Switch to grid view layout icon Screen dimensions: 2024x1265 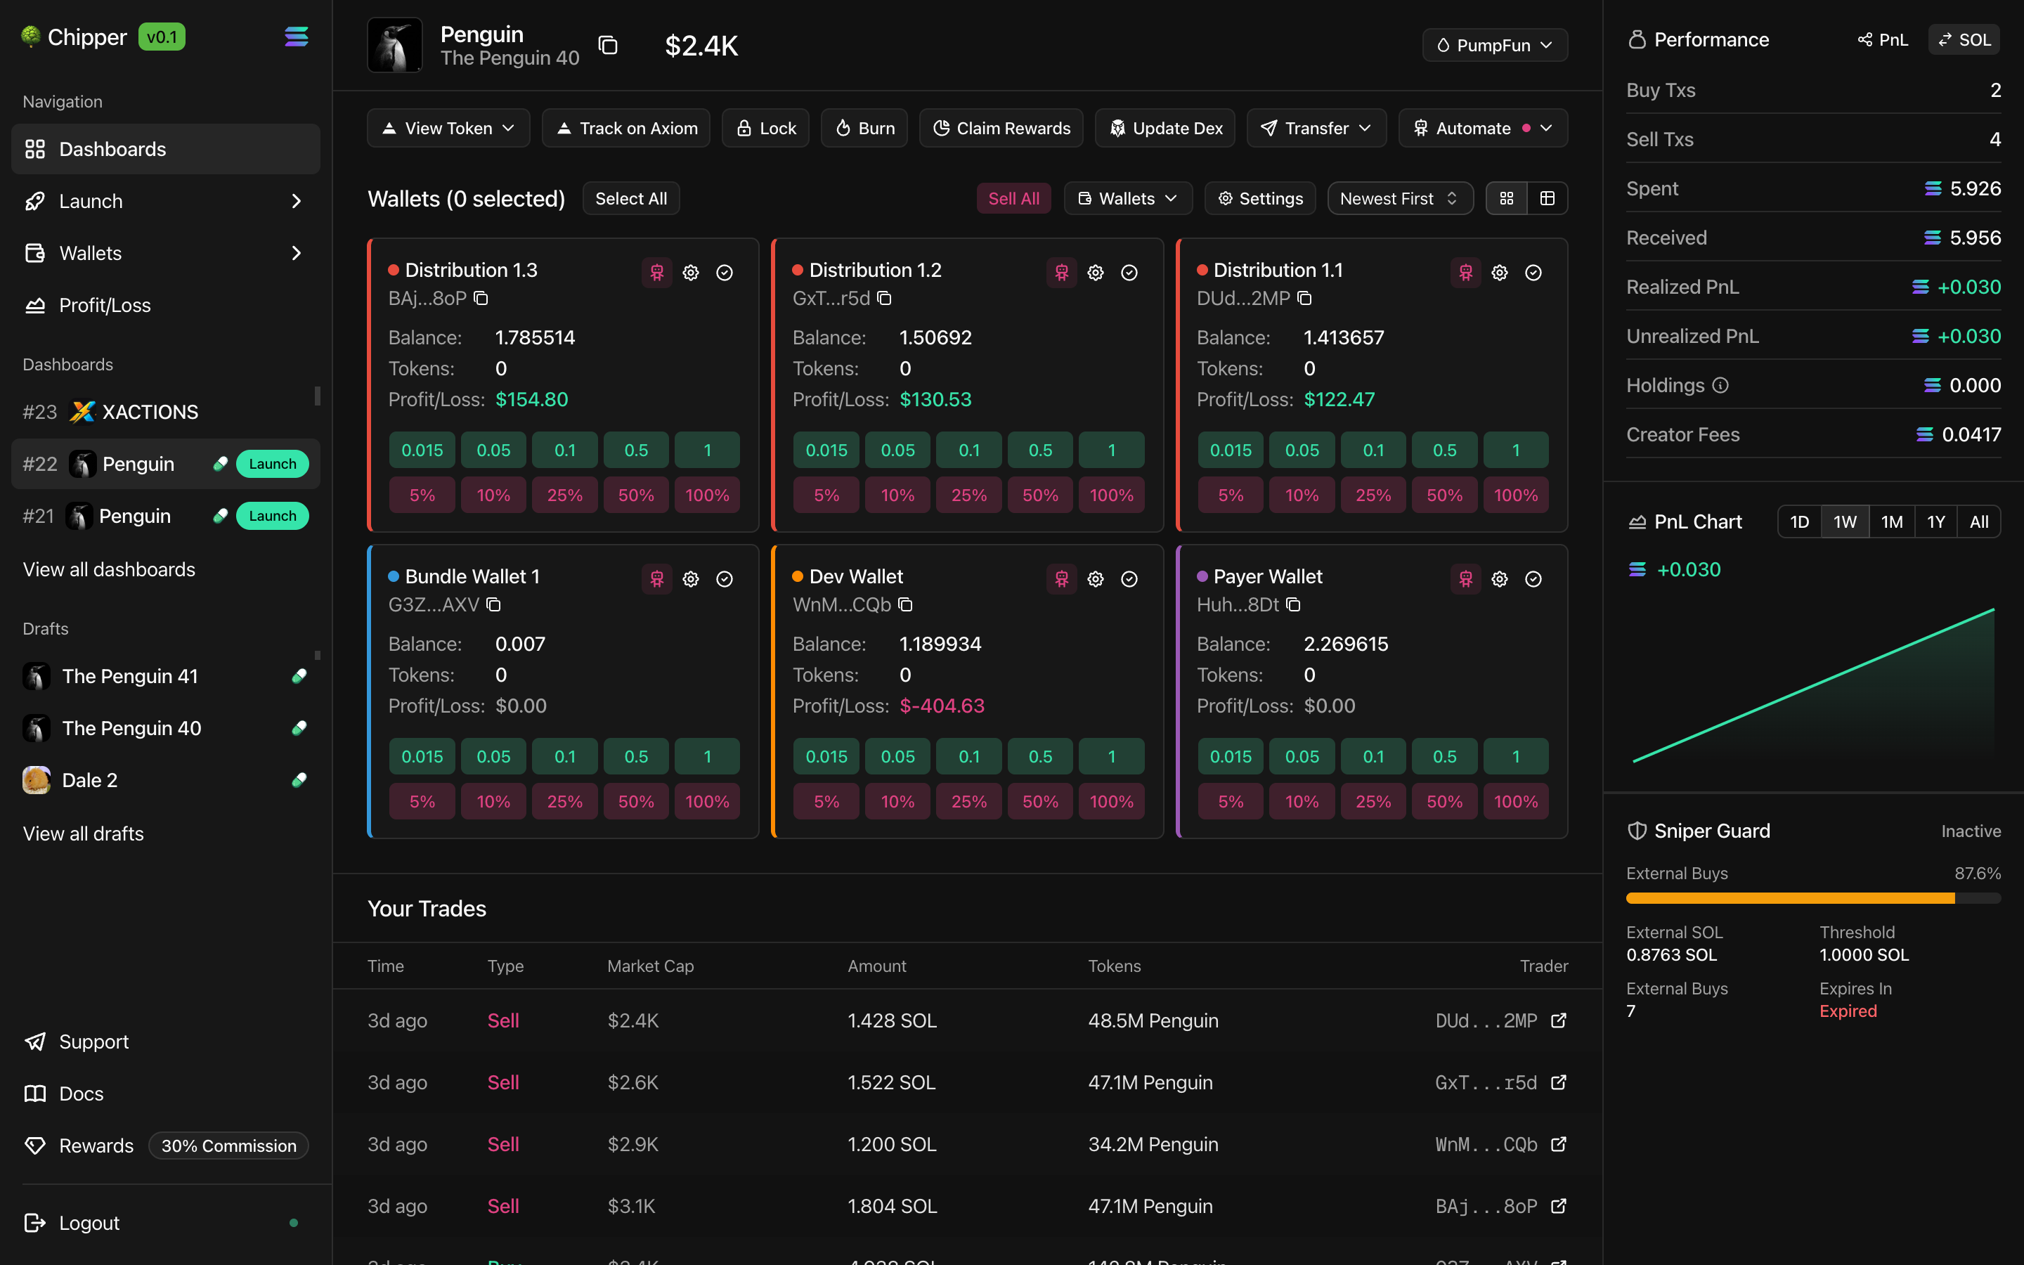[1506, 198]
